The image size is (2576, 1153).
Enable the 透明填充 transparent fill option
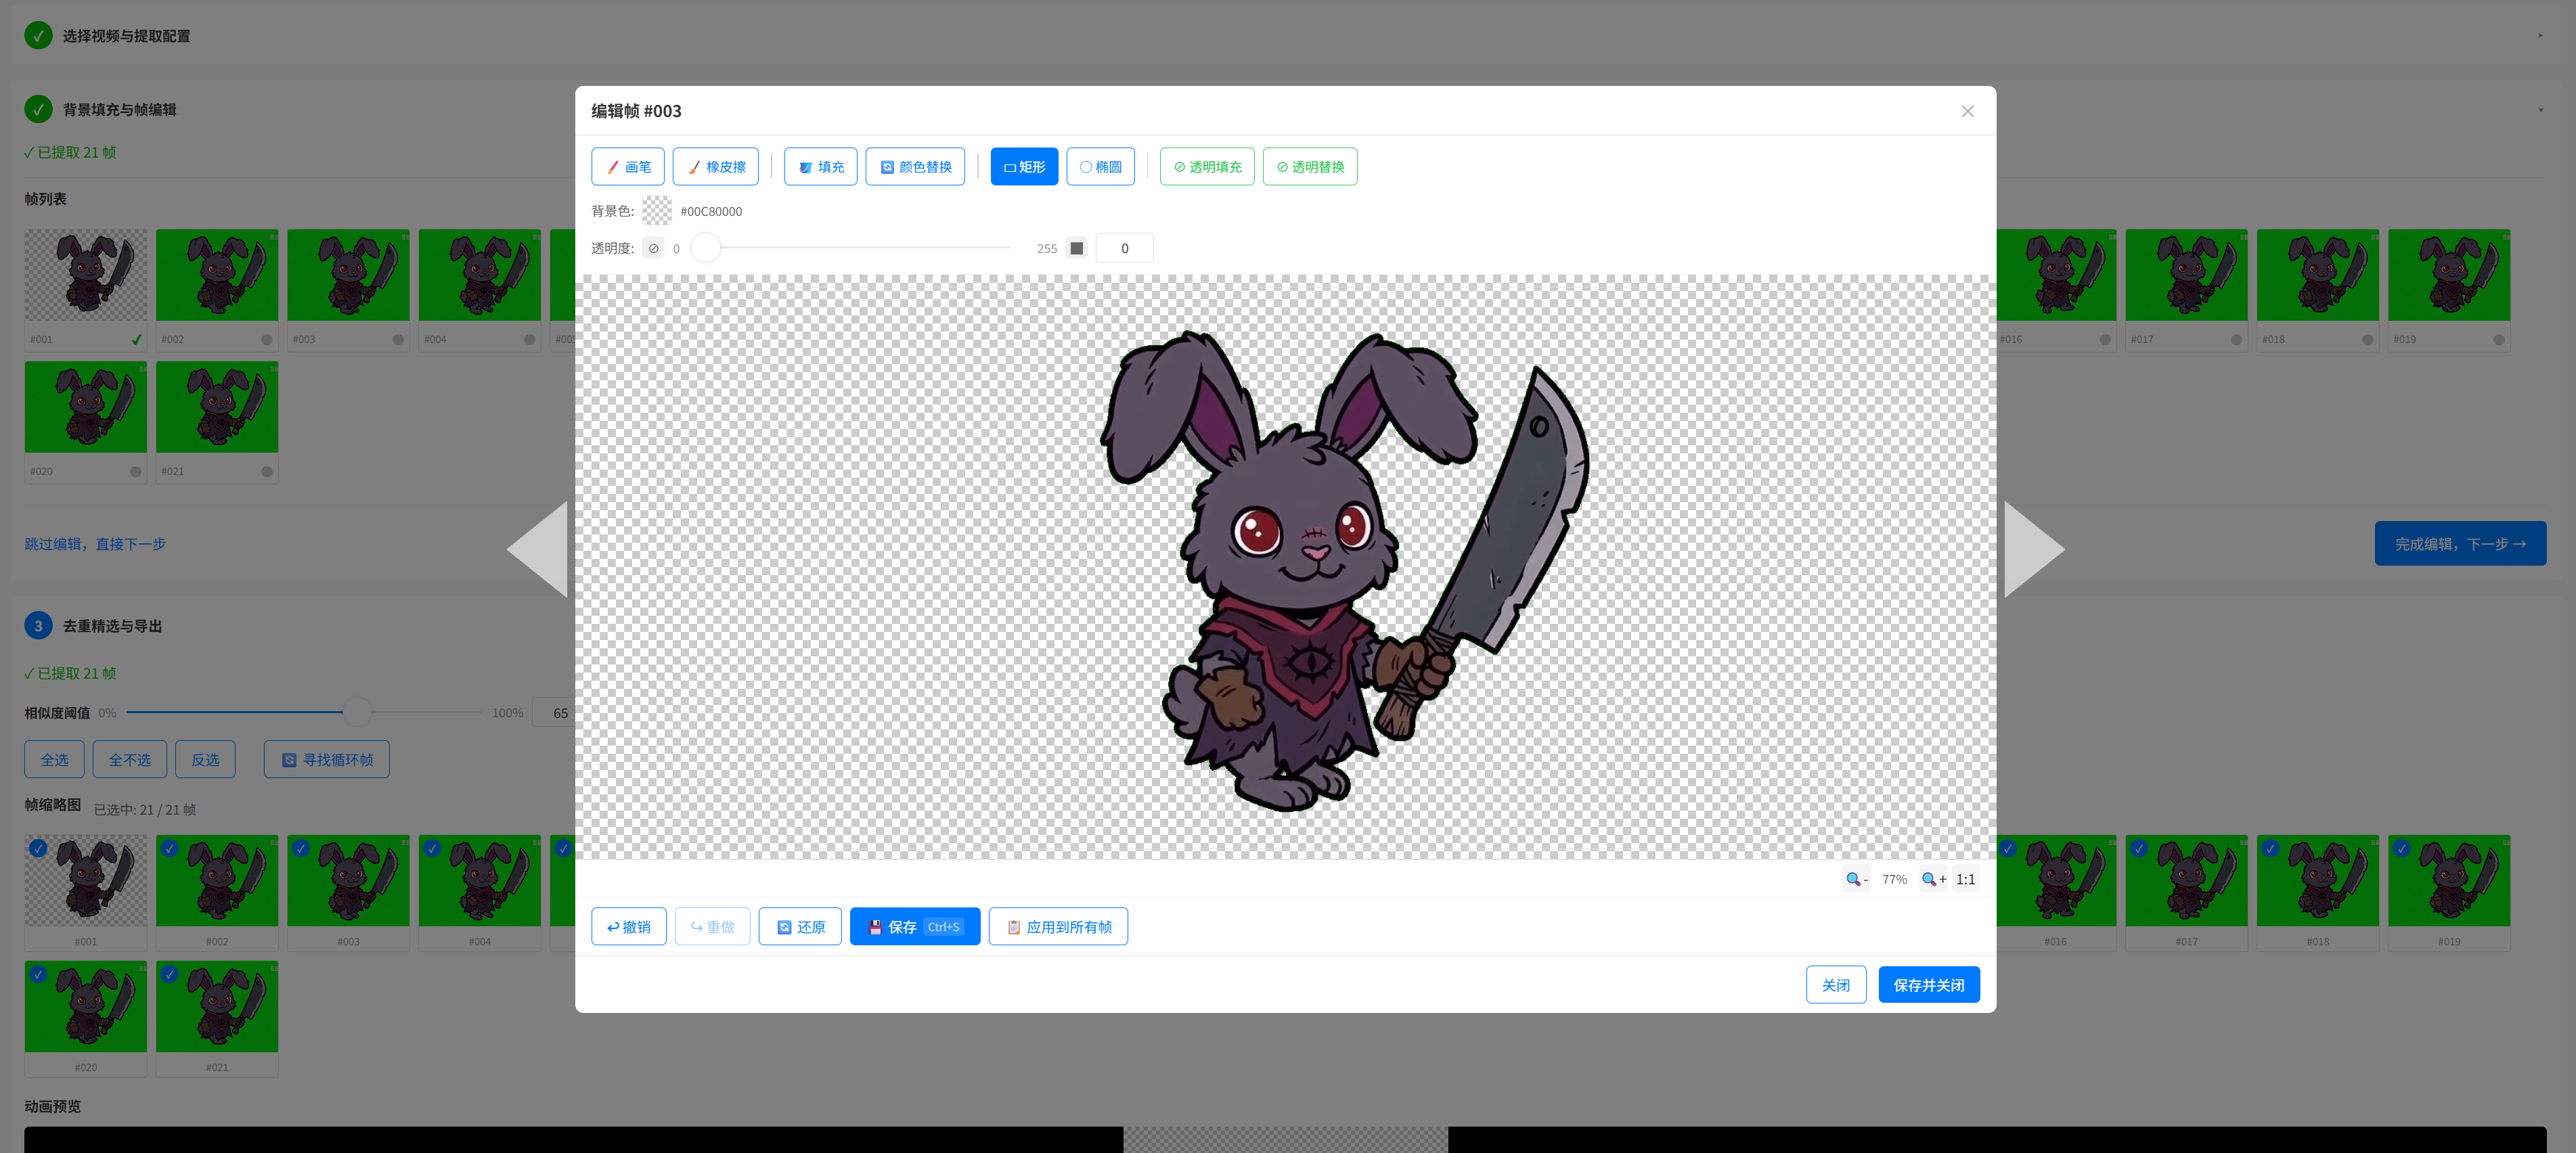[1206, 167]
